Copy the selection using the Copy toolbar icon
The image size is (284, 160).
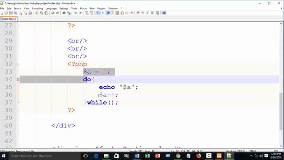pos(41,13)
